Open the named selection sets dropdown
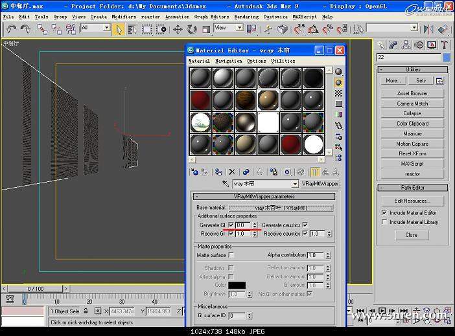The height and width of the screenshot is (336, 455). pyautogui.click(x=414, y=28)
